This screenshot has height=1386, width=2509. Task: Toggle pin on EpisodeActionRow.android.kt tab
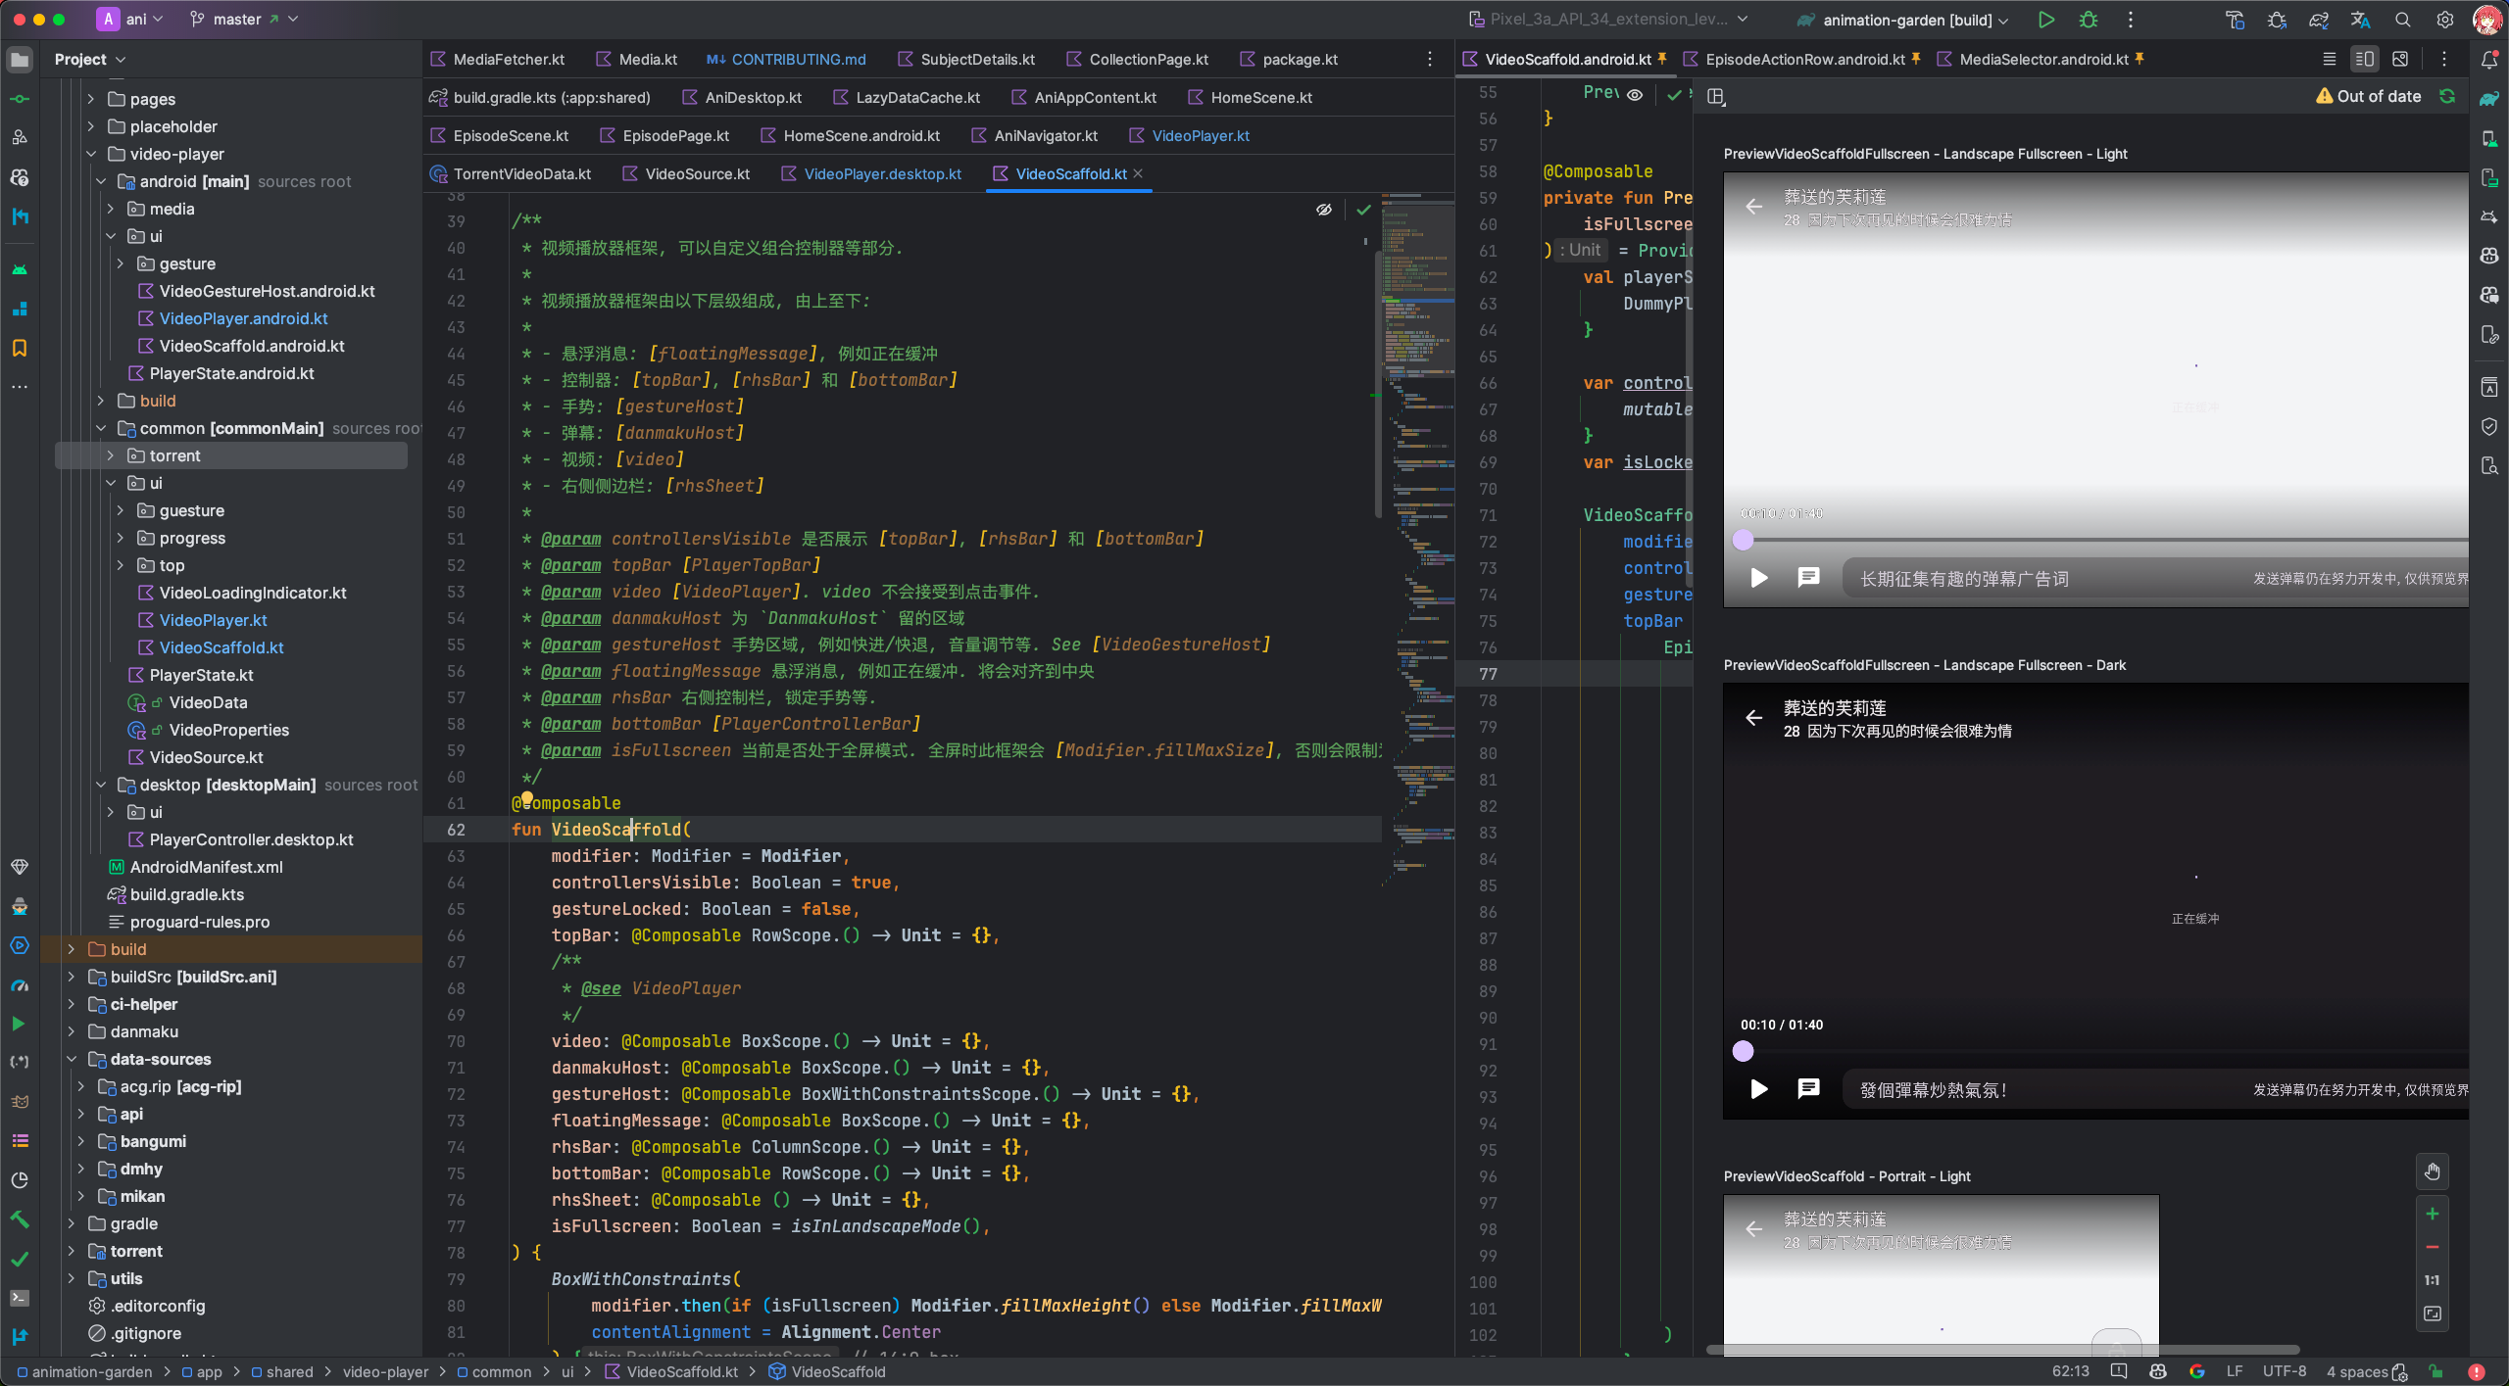(1916, 59)
